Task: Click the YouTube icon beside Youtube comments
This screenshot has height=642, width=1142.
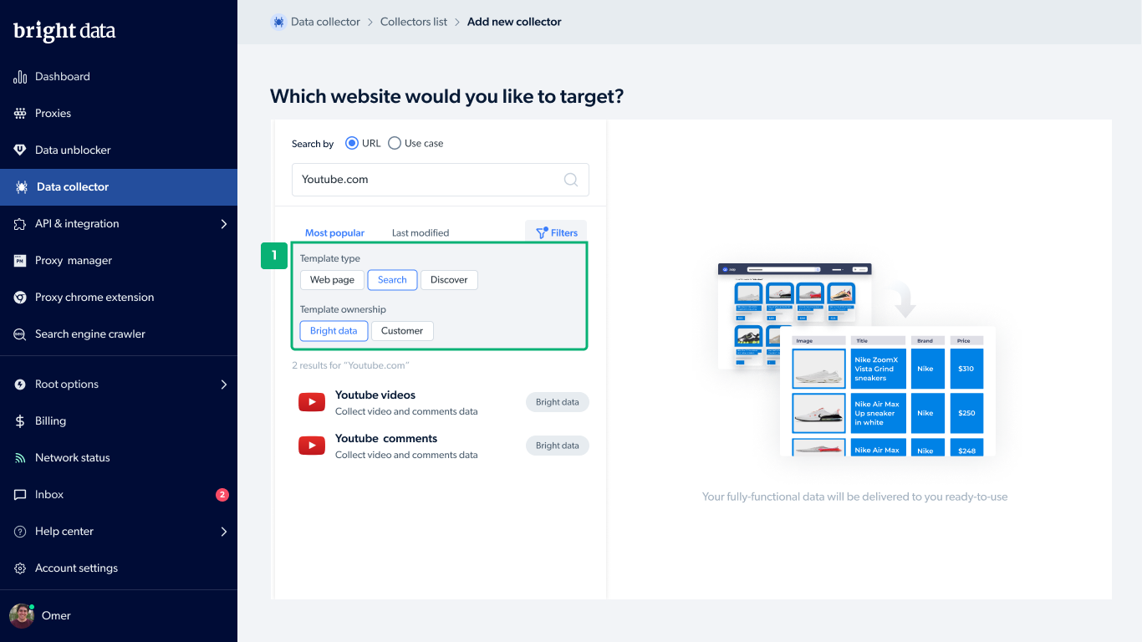Action: [312, 446]
